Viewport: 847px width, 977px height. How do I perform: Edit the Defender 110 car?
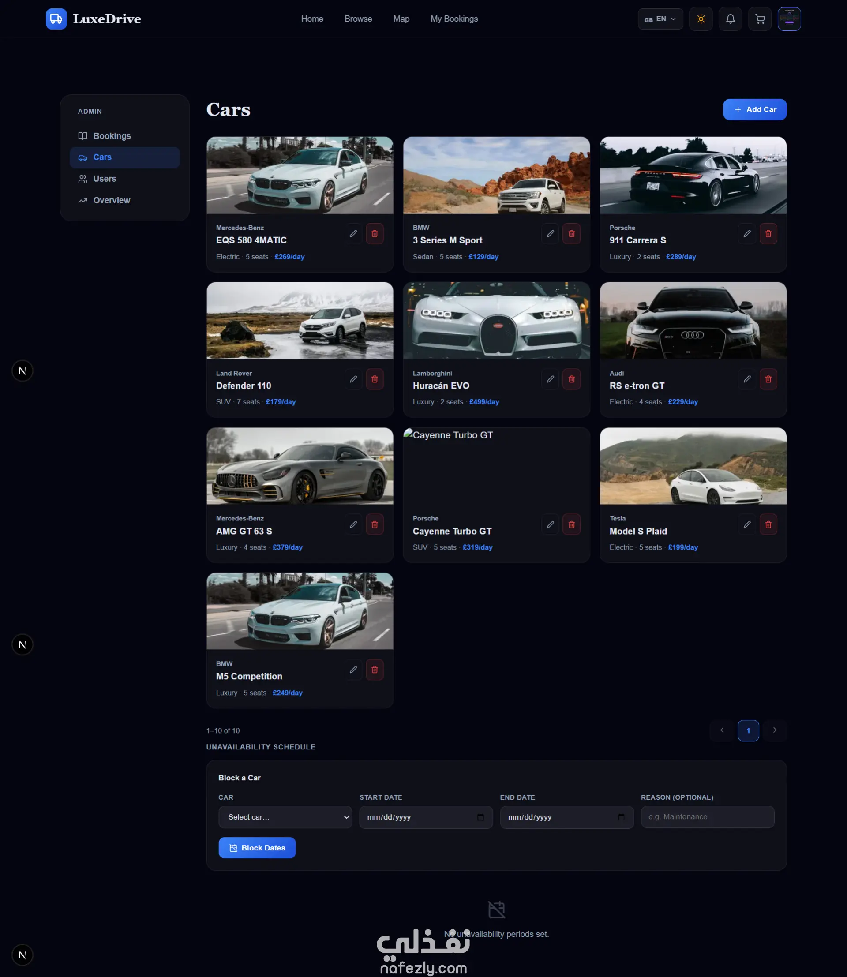353,379
